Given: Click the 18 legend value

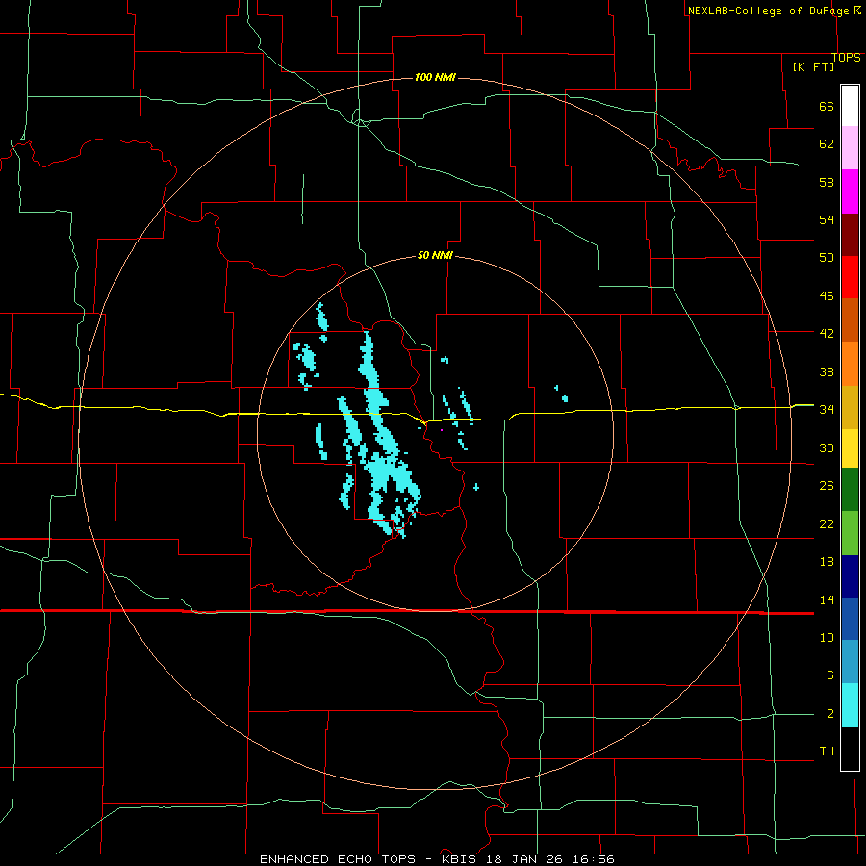Looking at the screenshot, I should (827, 561).
